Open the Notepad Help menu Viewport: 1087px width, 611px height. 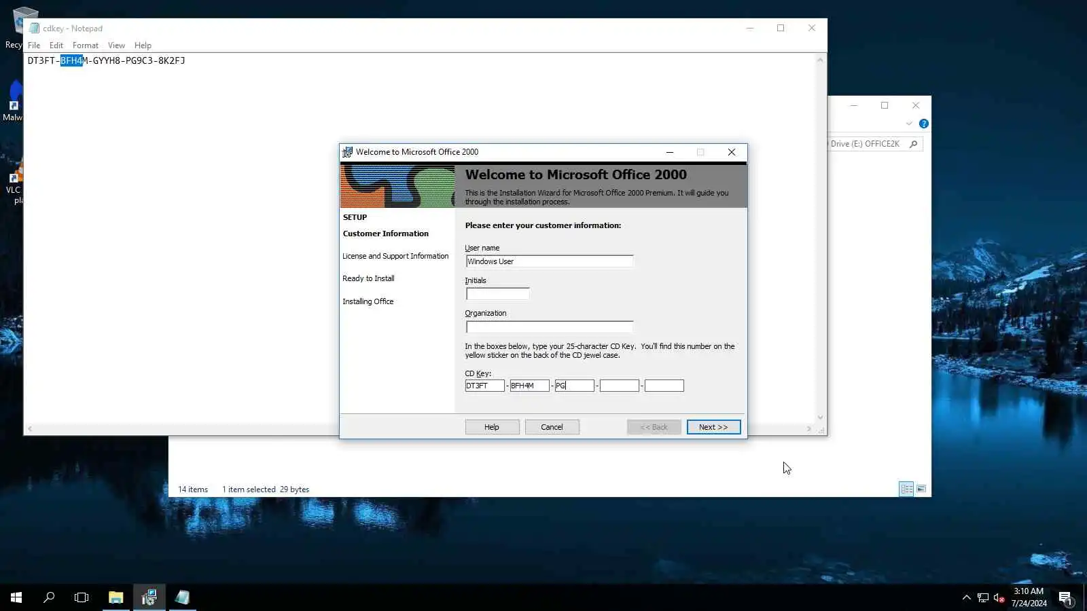[143, 45]
